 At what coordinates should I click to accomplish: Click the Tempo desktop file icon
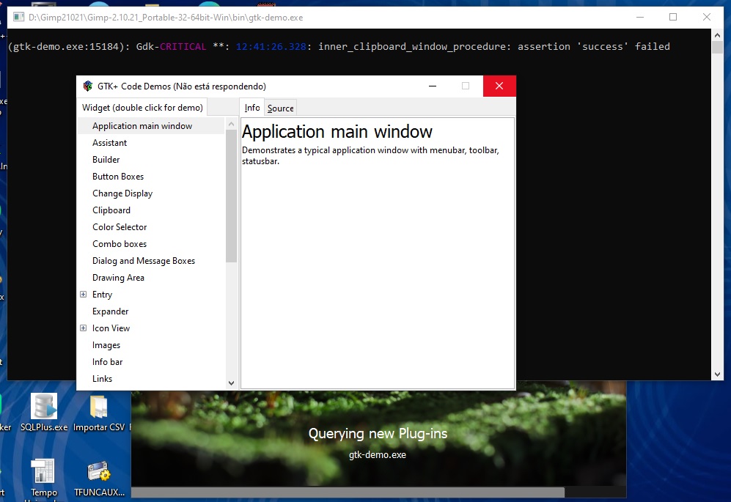point(43,473)
